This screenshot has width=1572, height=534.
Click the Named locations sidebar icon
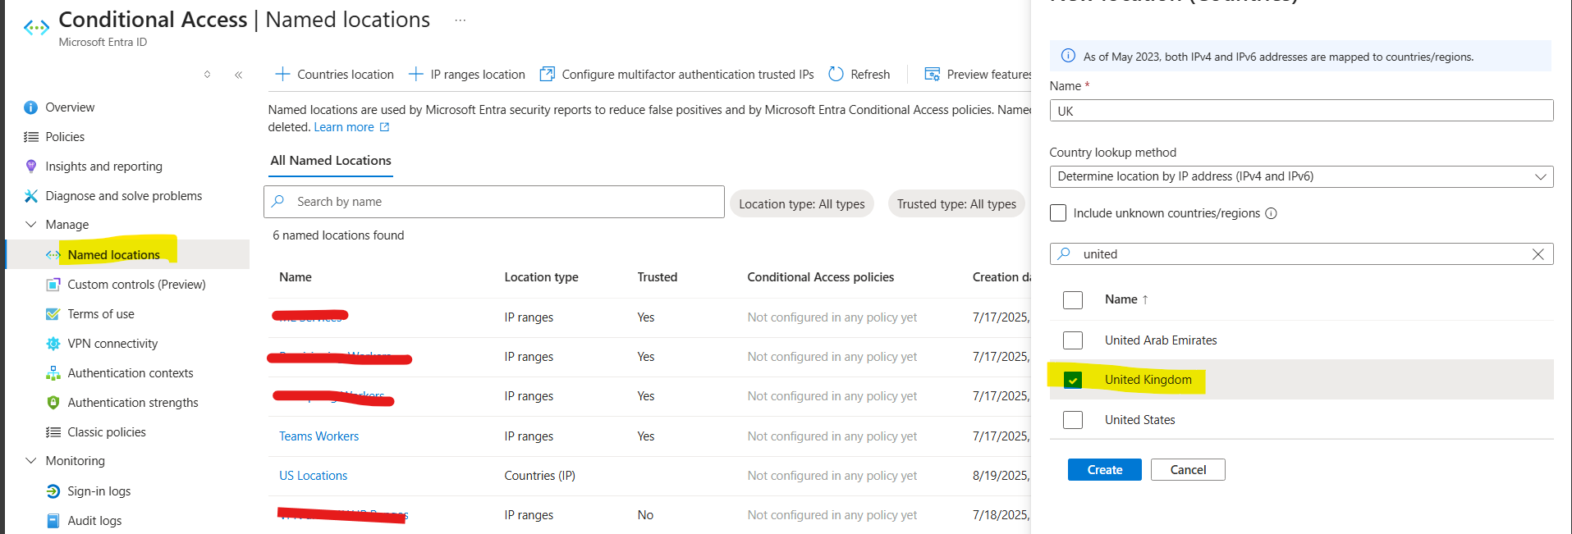(x=53, y=255)
